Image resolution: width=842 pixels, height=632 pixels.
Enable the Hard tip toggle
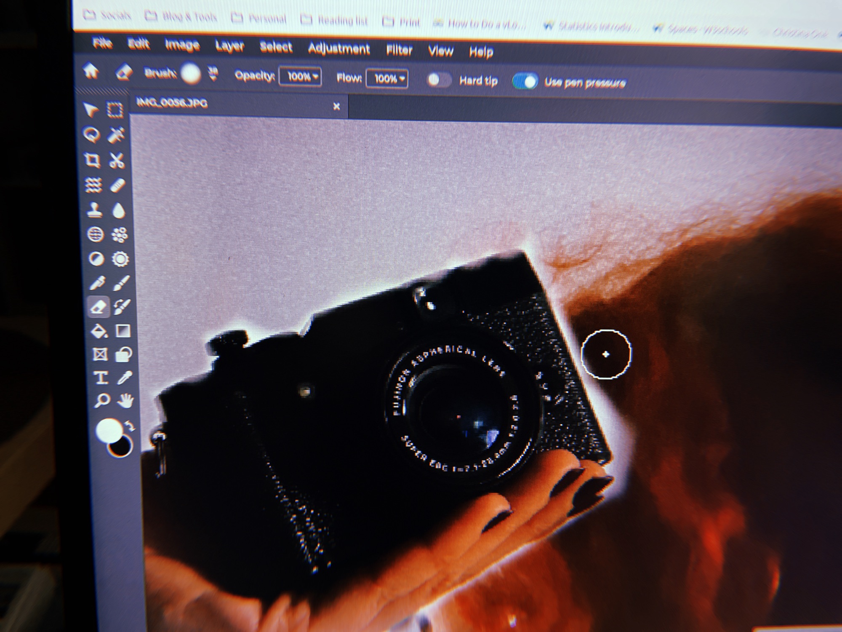pyautogui.click(x=438, y=80)
